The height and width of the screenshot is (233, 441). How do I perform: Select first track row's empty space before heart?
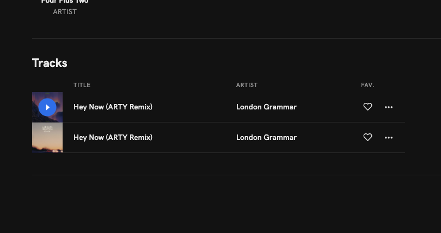pyautogui.click(x=327, y=107)
